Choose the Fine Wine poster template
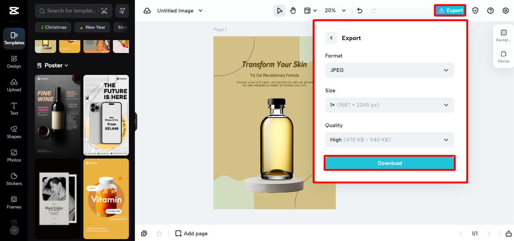 [x=57, y=115]
